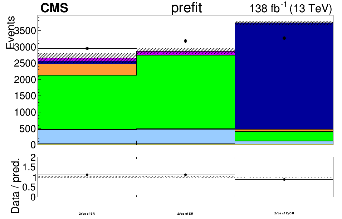Click the '2l os sf SR' bin label
342x219 pixels.
87,214
